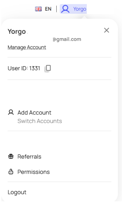
Task: Click the gift icon for Referrals
Action: pos(11,157)
